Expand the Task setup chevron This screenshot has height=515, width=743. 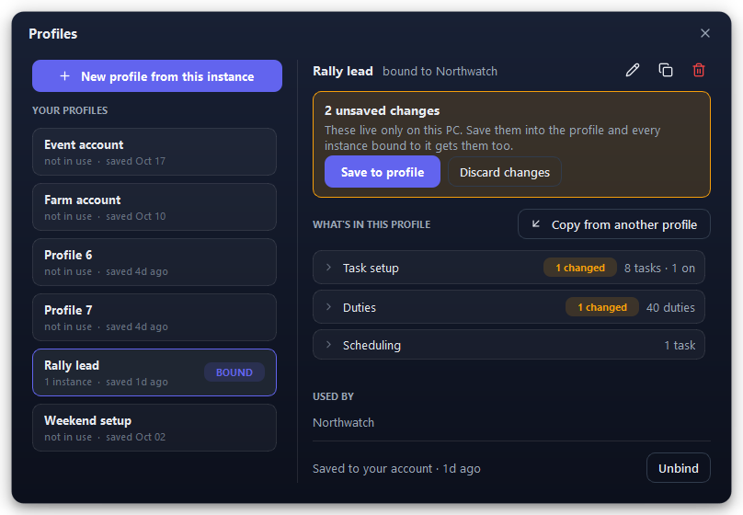tap(328, 268)
